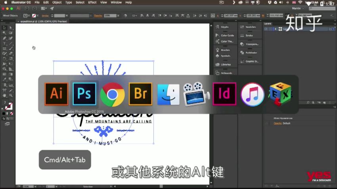Switch to Adobe Photoshop in app switcher
Viewport: 337px width, 189px height.
point(84,94)
